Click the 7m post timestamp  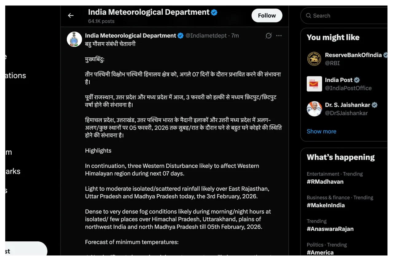[235, 36]
